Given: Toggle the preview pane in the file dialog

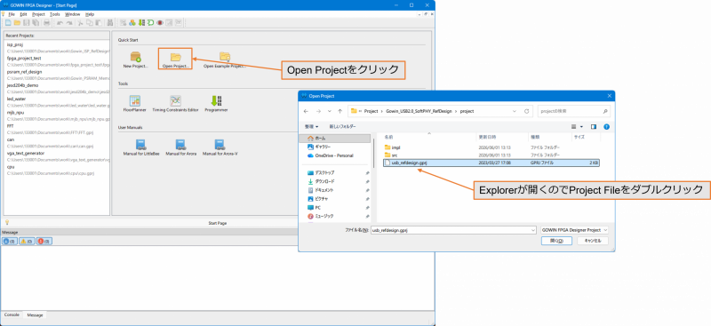Looking at the screenshot, I should tap(594, 127).
